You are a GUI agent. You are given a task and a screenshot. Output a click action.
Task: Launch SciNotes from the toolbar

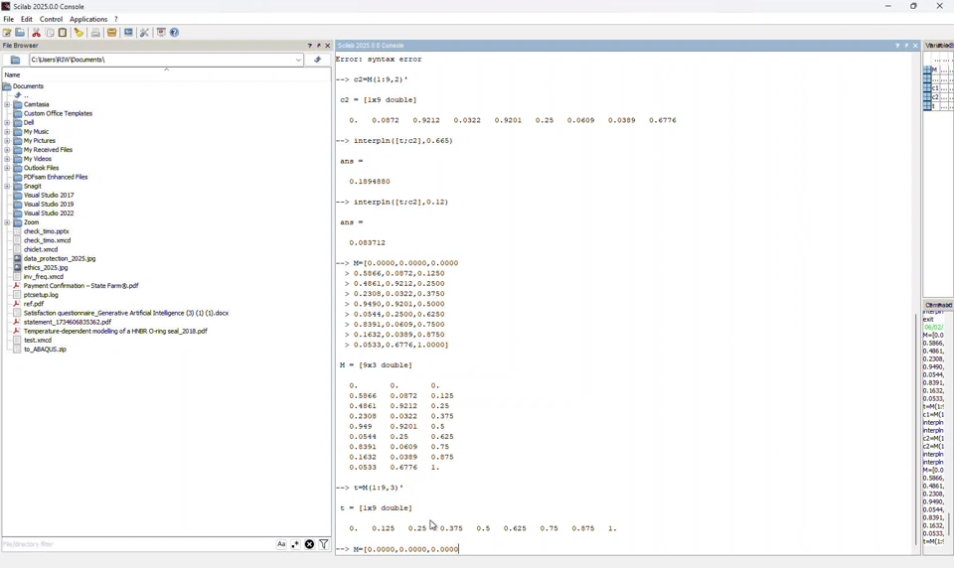[7, 33]
